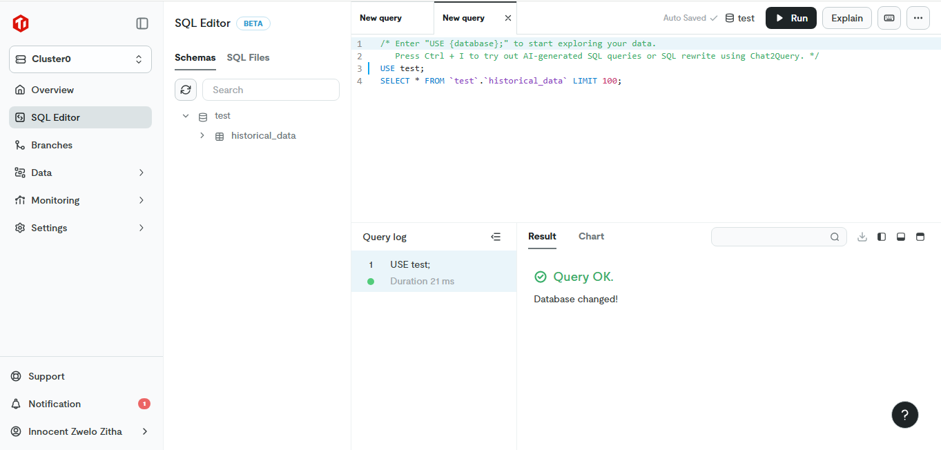Screen dimensions: 941x450
Task: Run the SQL query
Action: pos(791,18)
